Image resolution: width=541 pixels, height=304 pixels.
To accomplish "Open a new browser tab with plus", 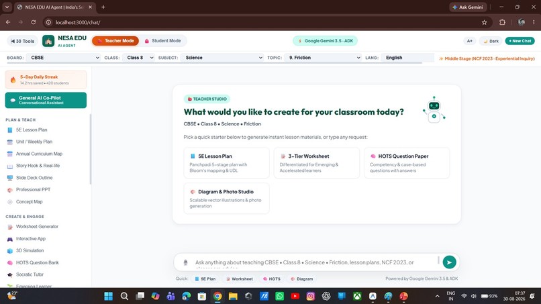I will (x=103, y=7).
